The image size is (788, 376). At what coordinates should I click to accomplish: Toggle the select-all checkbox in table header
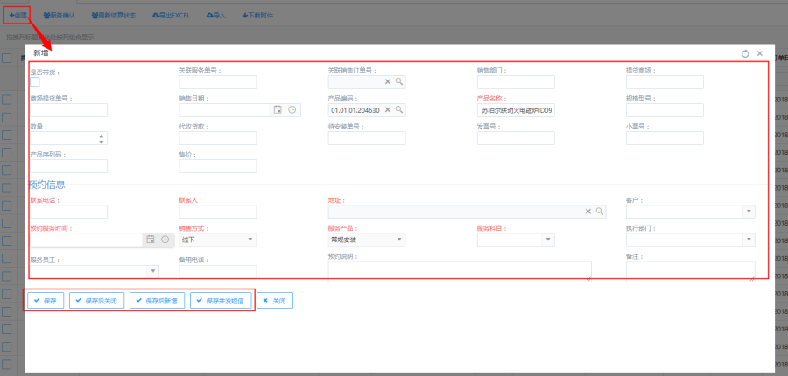coord(6,58)
